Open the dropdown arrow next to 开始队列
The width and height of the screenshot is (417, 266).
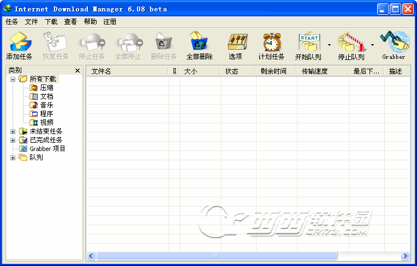[329, 45]
